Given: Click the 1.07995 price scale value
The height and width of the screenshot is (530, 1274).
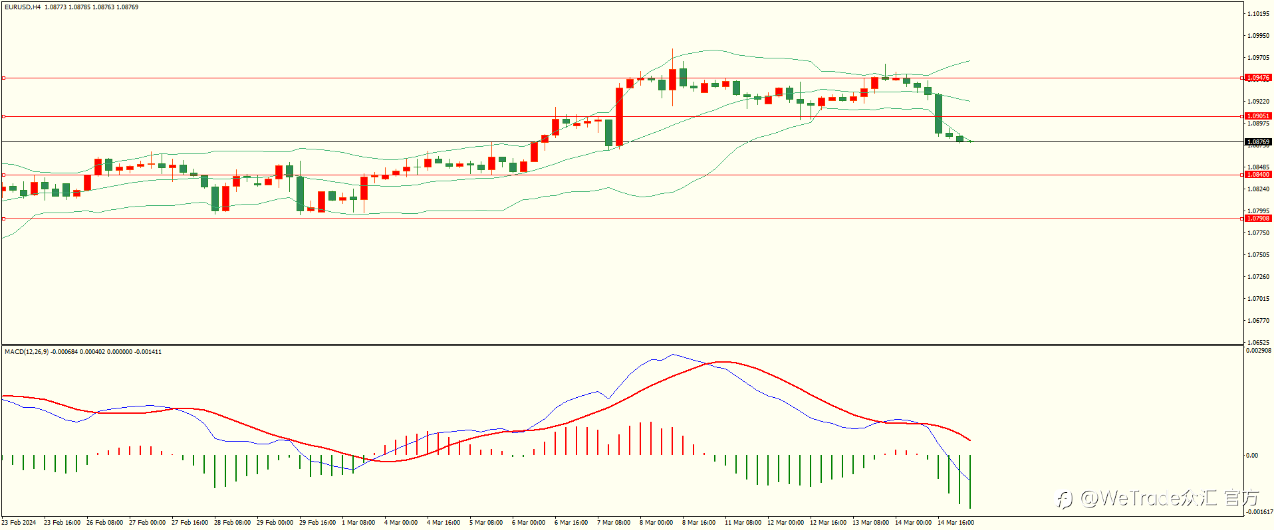Looking at the screenshot, I should pos(1258,211).
